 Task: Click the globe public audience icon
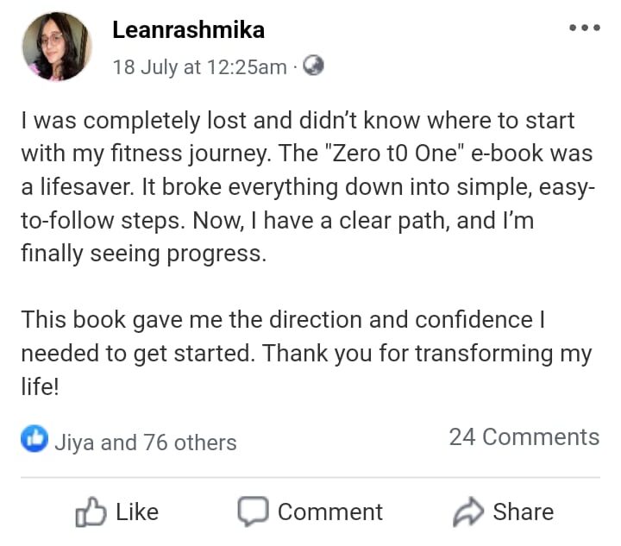pos(314,66)
